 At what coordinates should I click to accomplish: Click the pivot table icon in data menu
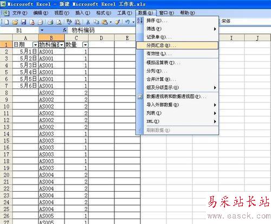(140, 97)
